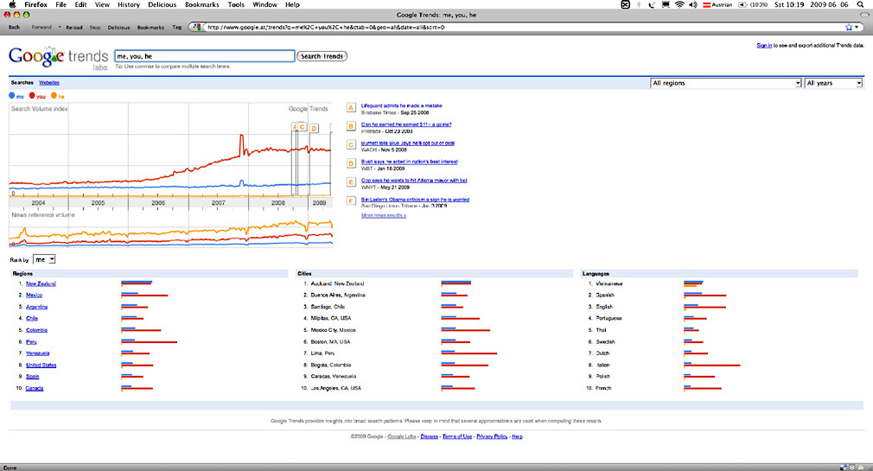
Task: Click the volume speaker icon in menu bar
Action: [x=694, y=4]
